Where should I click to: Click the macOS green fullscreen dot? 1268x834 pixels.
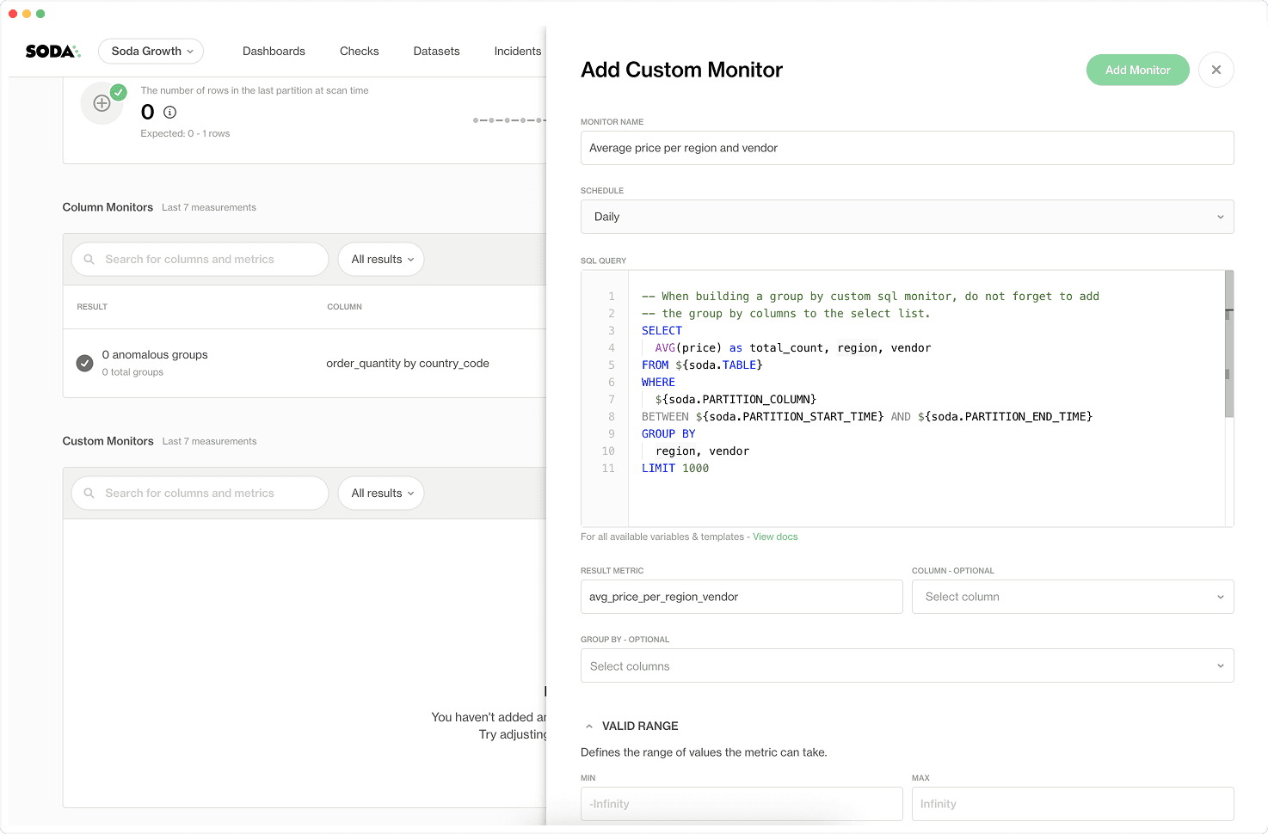point(40,14)
